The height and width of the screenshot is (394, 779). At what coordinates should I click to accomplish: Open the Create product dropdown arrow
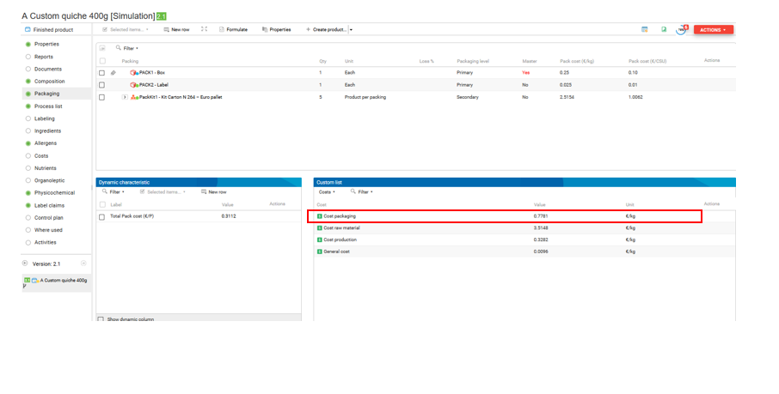point(351,30)
